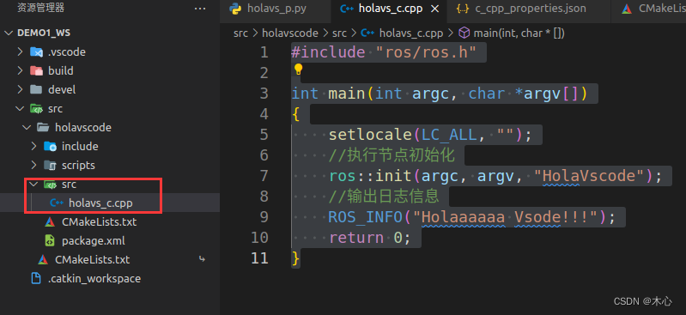Image resolution: width=686 pixels, height=315 pixels.
Task: Click the main(int, char * []) breadcrumb
Action: pyautogui.click(x=519, y=33)
